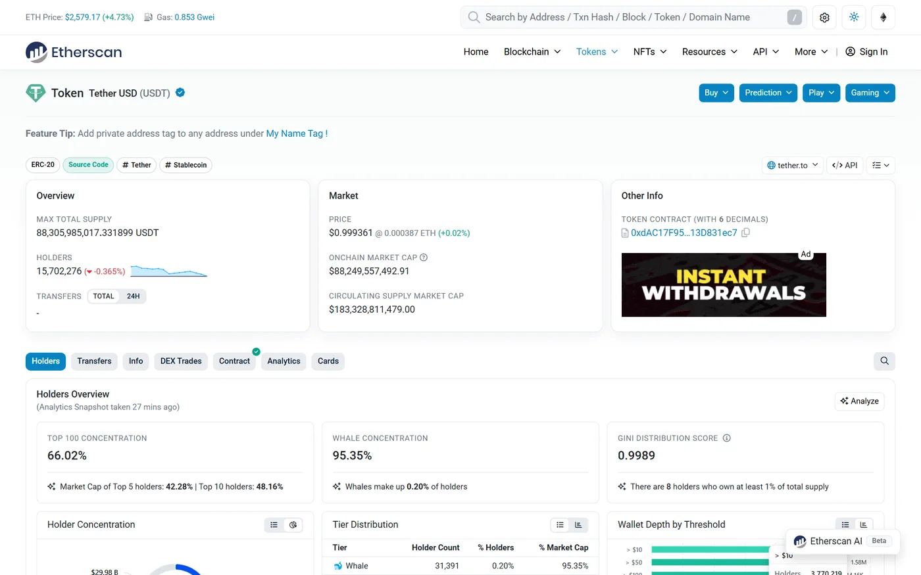Viewport: 921px width, 575px height.
Task: Click the Ad label badge
Action: point(806,254)
